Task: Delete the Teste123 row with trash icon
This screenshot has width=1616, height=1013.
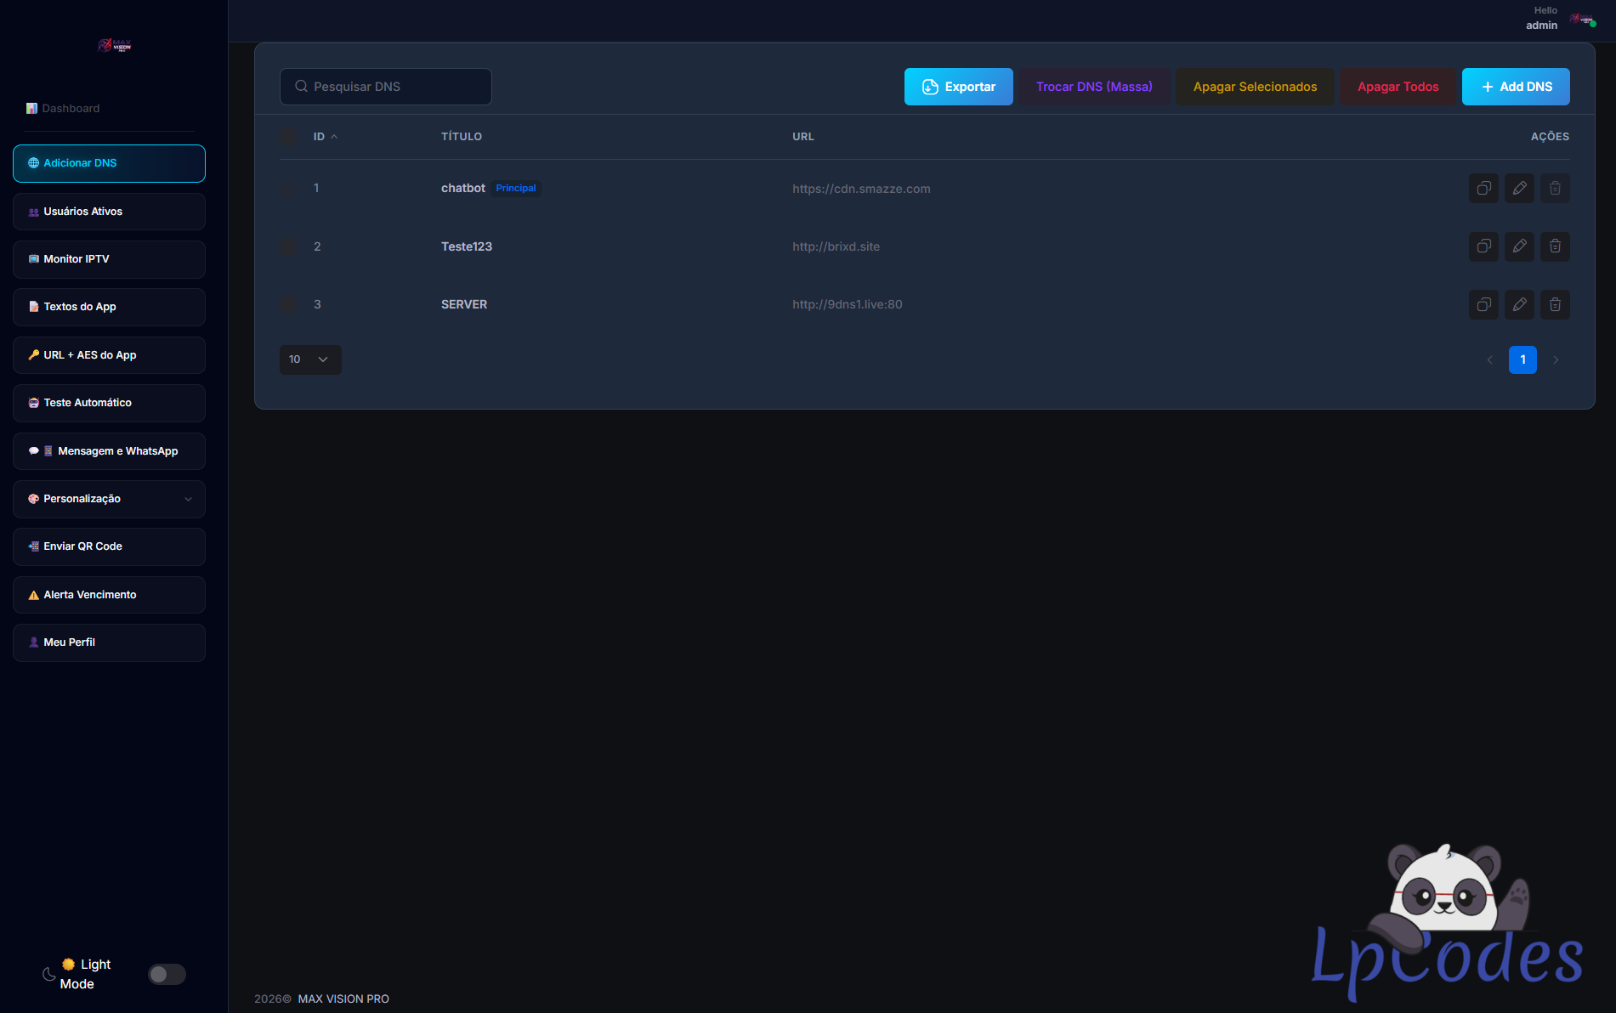Action: (1555, 246)
